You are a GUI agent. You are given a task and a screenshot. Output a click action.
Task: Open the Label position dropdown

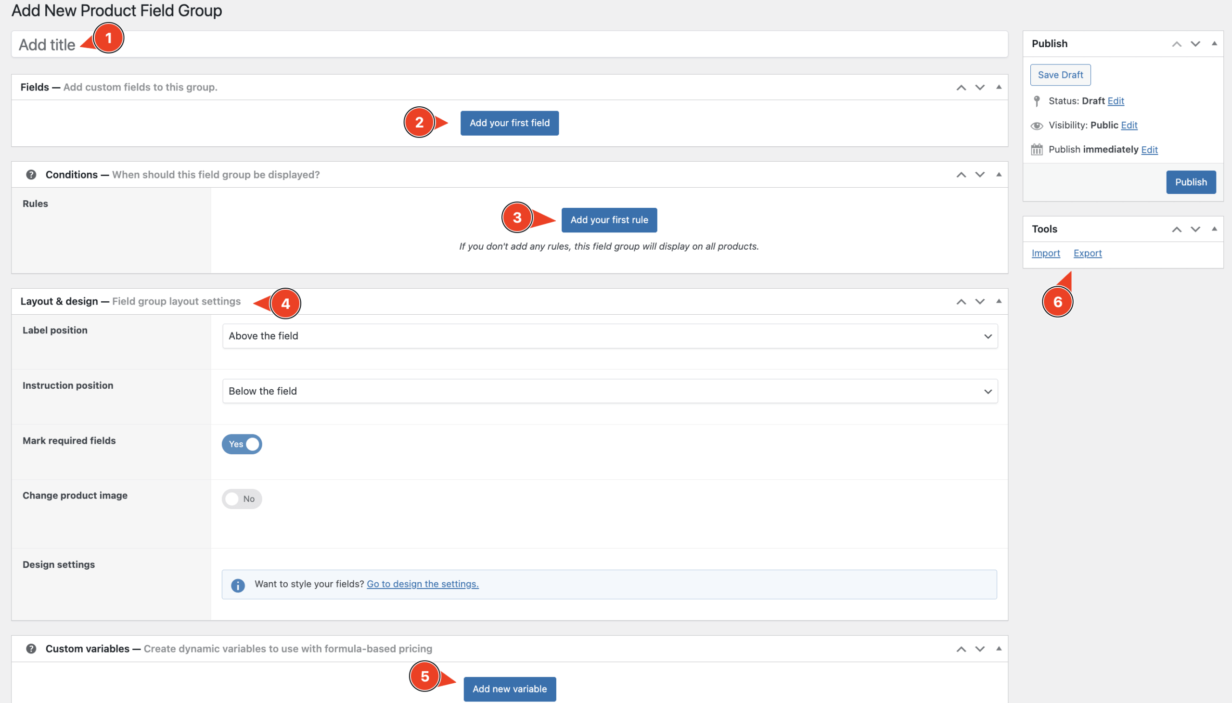coord(609,336)
